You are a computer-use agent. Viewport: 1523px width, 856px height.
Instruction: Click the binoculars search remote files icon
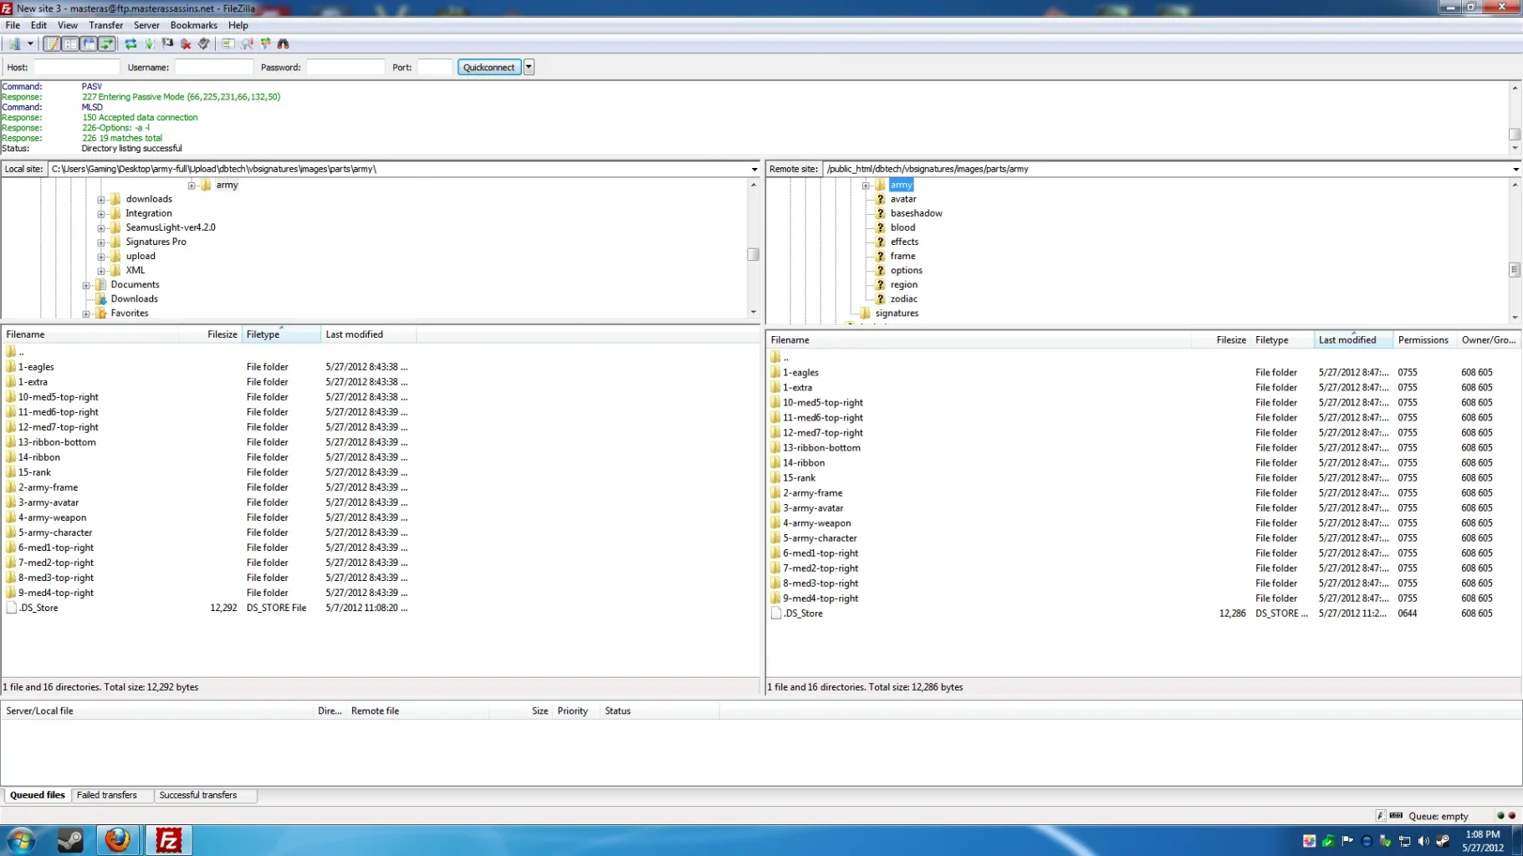click(x=284, y=43)
